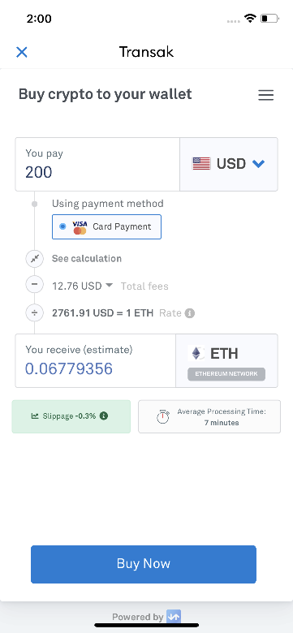This screenshot has width=293, height=633.
Task: Click the processing time stopwatch icon
Action: click(x=163, y=417)
